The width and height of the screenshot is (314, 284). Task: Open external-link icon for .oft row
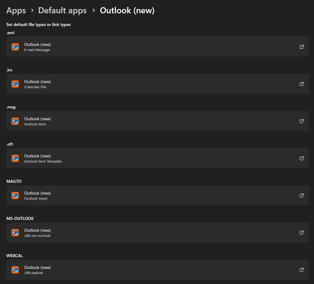click(301, 158)
